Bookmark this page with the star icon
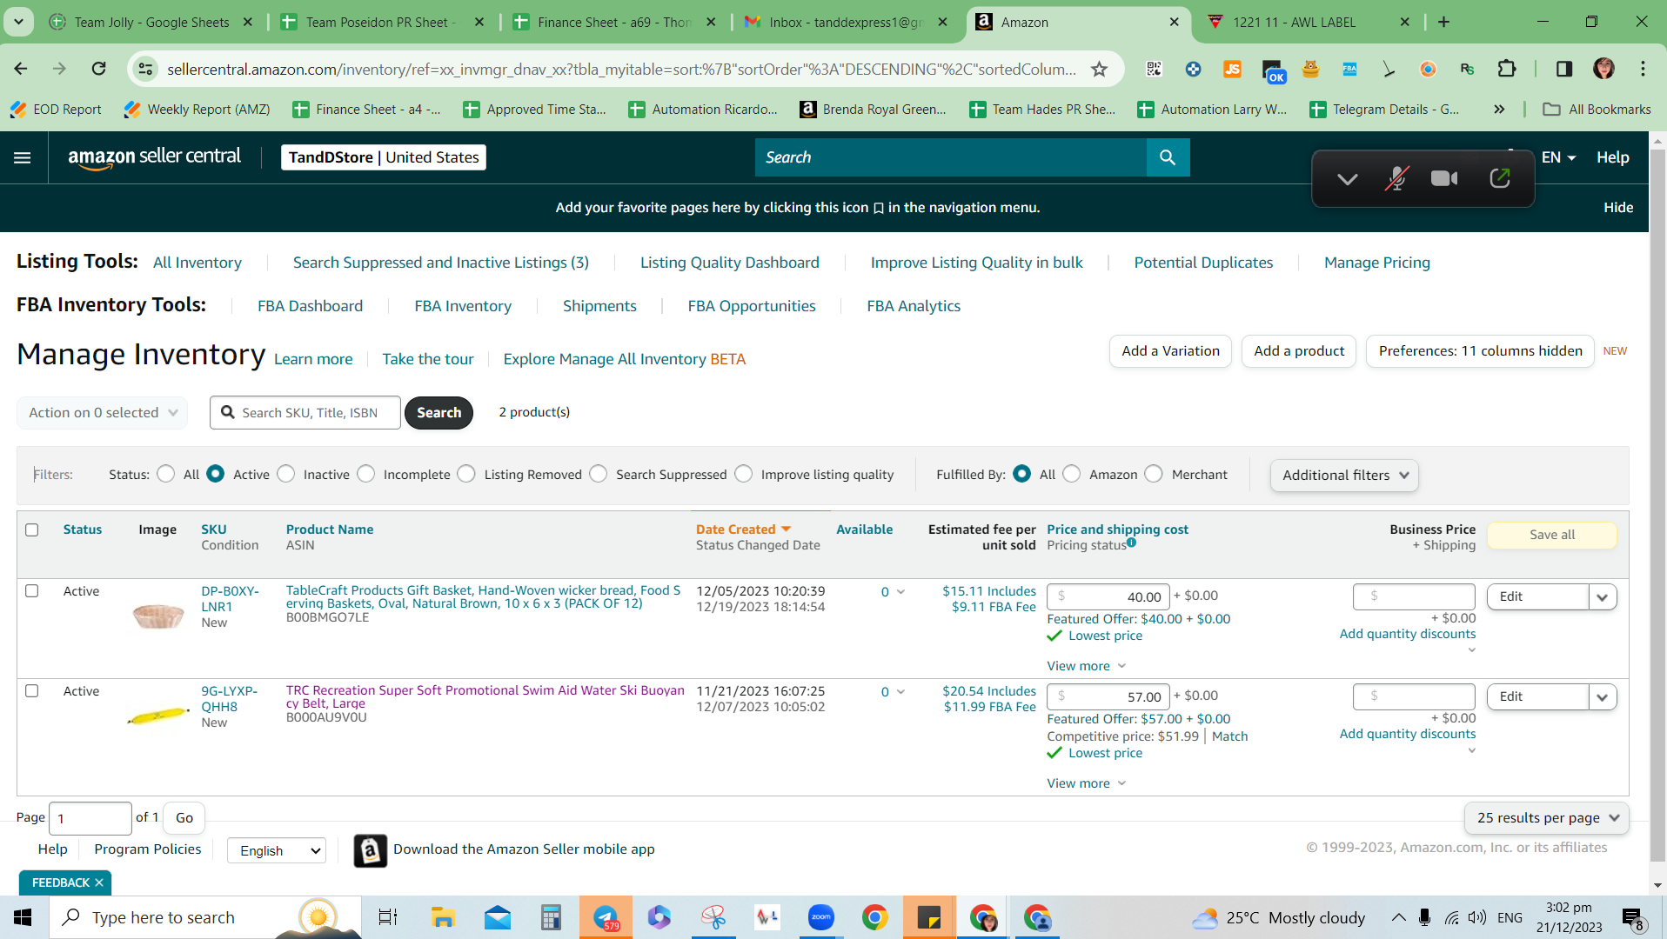The image size is (1667, 939). click(x=1100, y=69)
